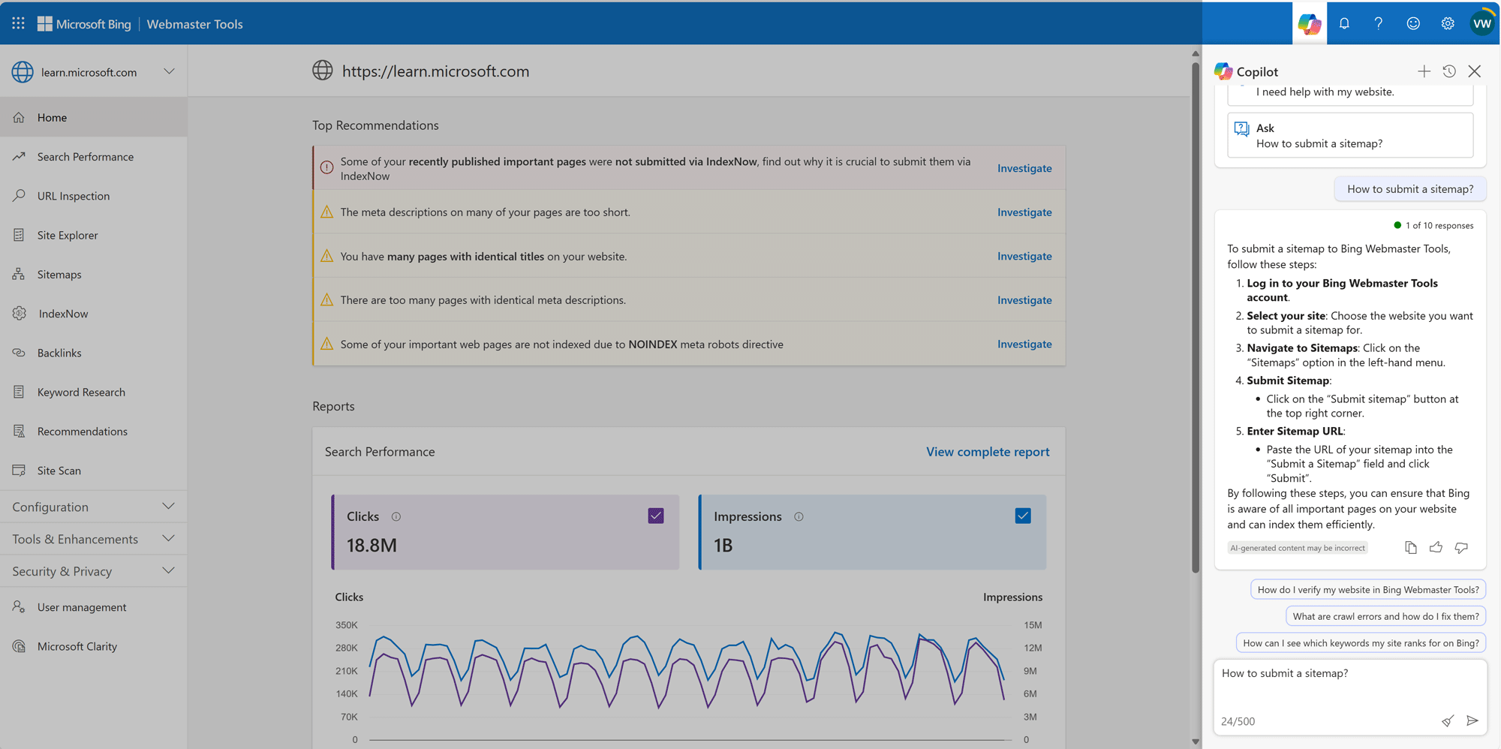Image resolution: width=1501 pixels, height=749 pixels.
Task: Click the Microsoft Clarity sidebar icon
Action: 19,646
